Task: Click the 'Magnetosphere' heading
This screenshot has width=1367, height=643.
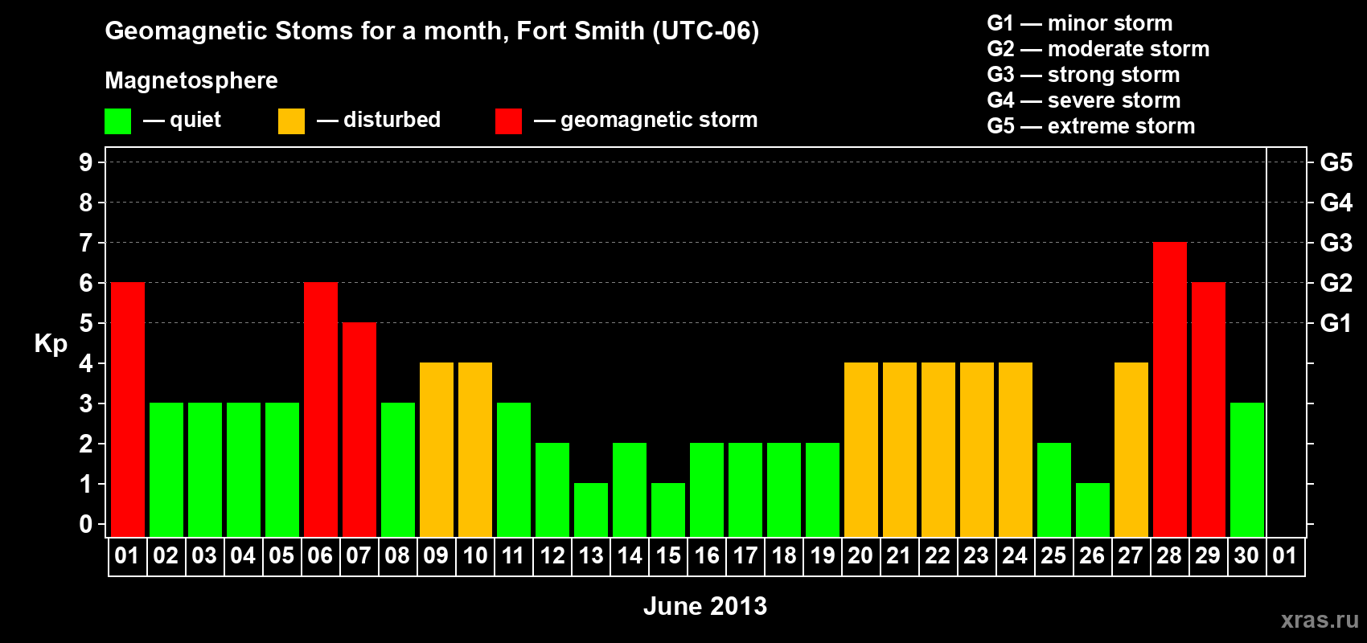Action: pyautogui.click(x=191, y=80)
